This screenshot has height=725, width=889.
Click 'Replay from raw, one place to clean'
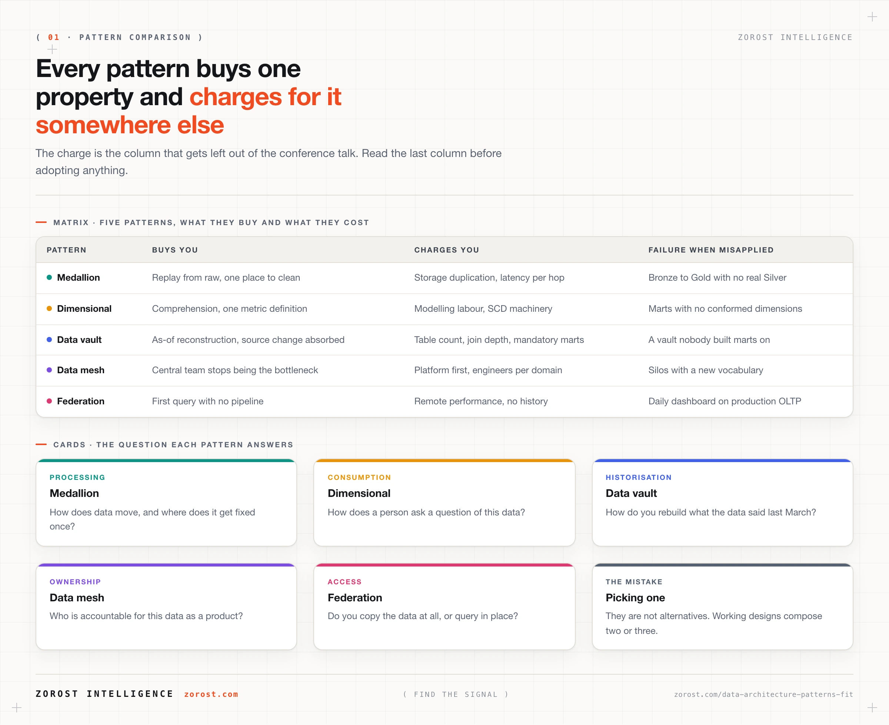click(226, 277)
